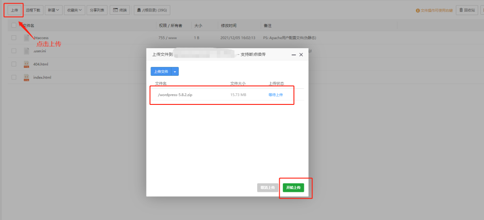Screen dimensions: 484x220
Task: Sort by the 大小 column header
Action: coord(198,25)
